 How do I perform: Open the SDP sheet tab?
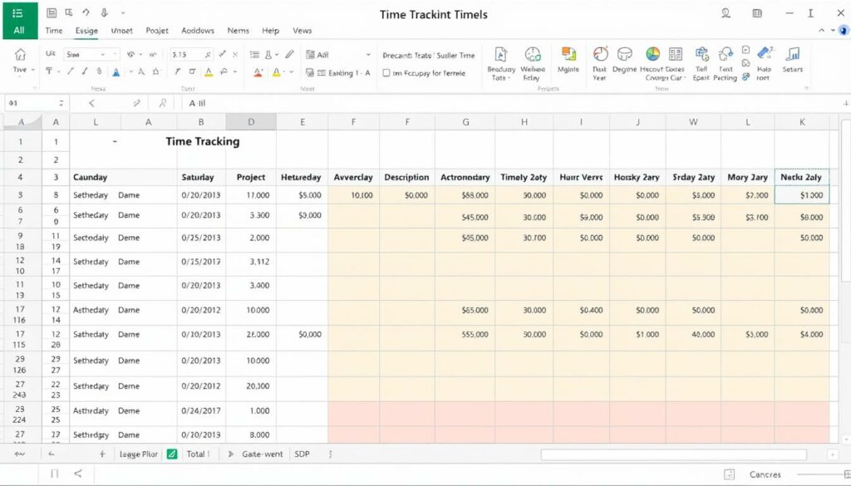pos(303,454)
